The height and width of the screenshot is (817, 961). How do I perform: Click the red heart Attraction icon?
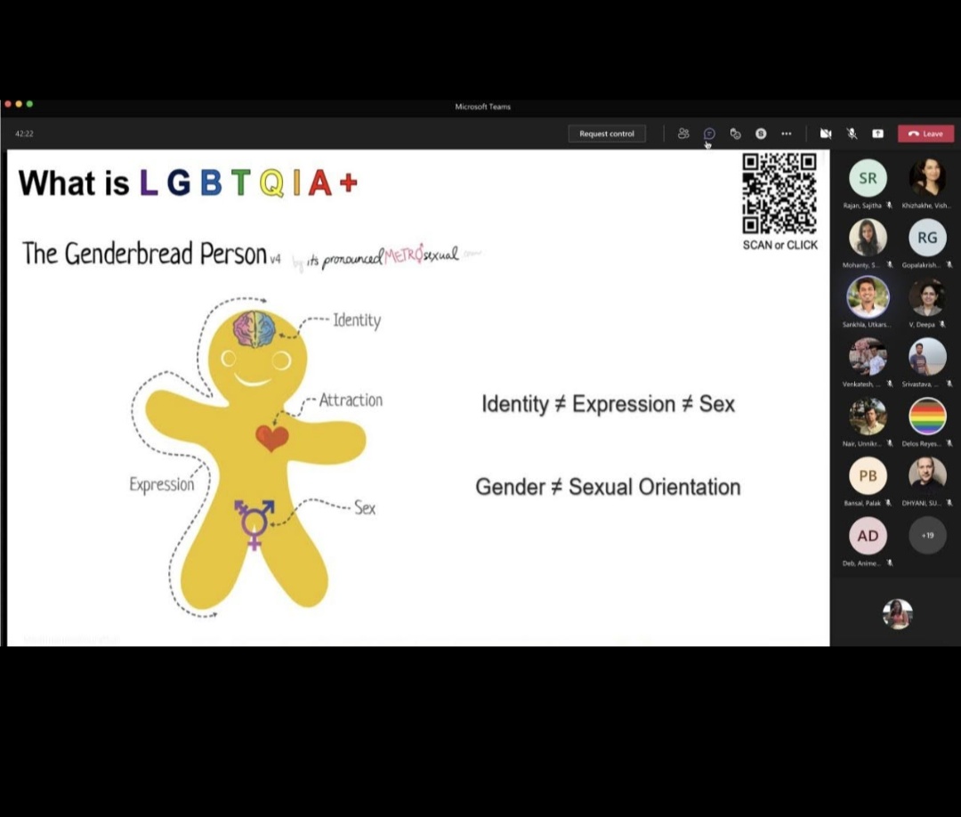click(272, 438)
